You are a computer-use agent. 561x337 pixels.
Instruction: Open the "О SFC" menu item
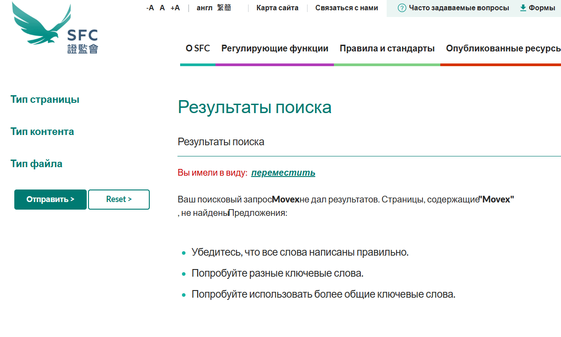pos(197,48)
